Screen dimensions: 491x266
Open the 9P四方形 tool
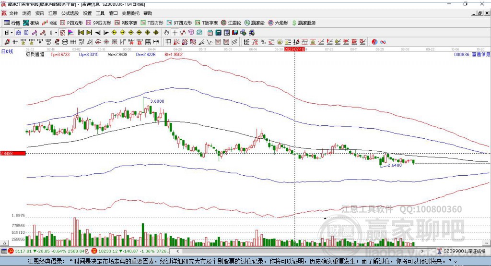click(99, 23)
